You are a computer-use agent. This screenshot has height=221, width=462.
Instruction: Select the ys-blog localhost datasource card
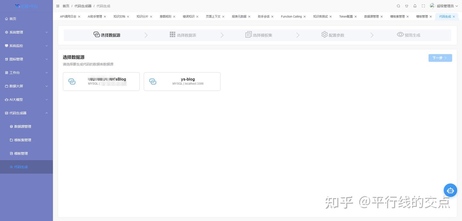coord(182,81)
